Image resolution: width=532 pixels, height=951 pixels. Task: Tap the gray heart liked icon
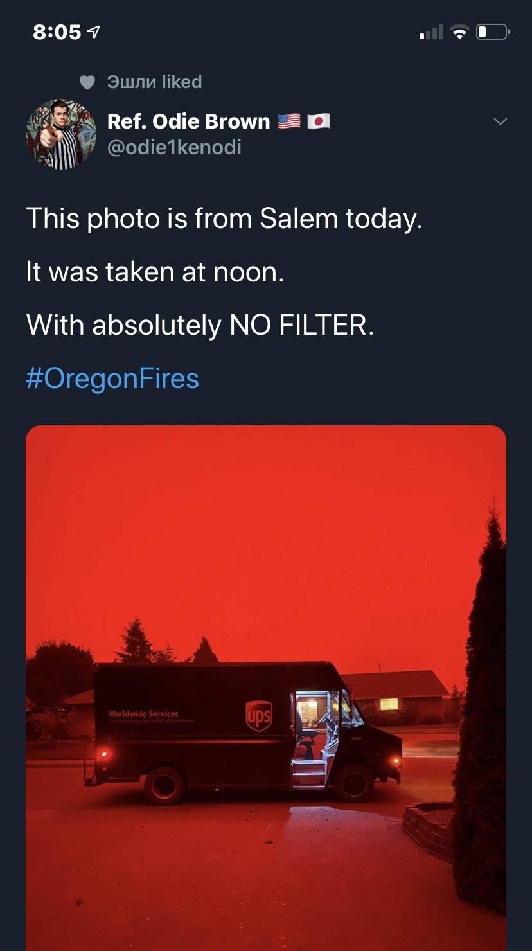coord(87,82)
